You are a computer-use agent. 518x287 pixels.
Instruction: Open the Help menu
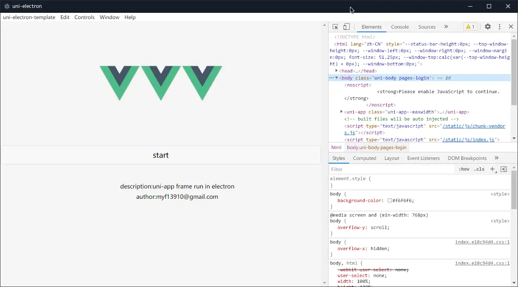pos(130,17)
